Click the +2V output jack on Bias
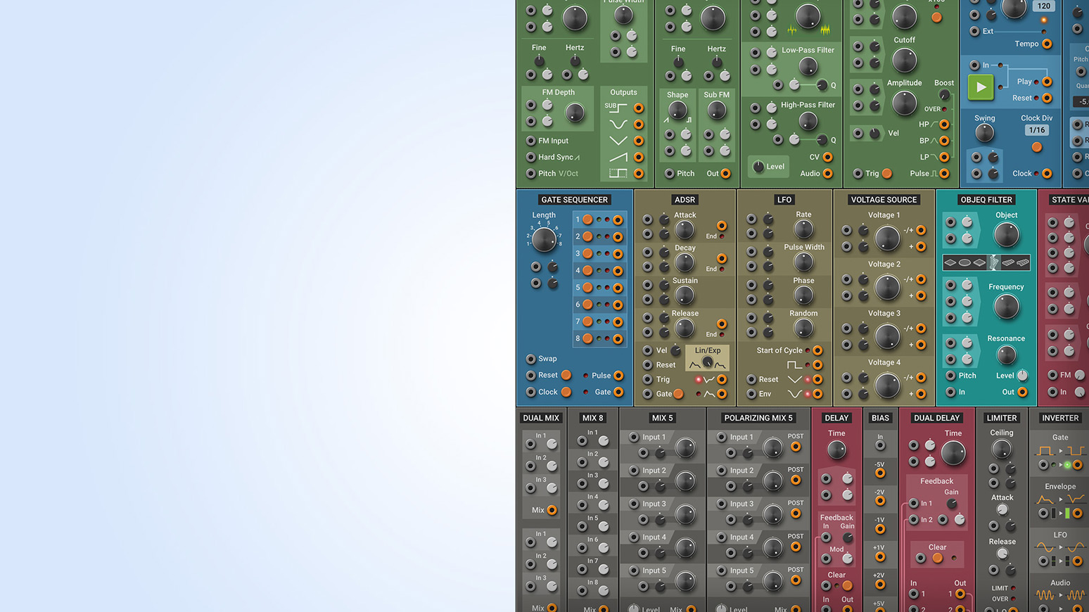 880,585
